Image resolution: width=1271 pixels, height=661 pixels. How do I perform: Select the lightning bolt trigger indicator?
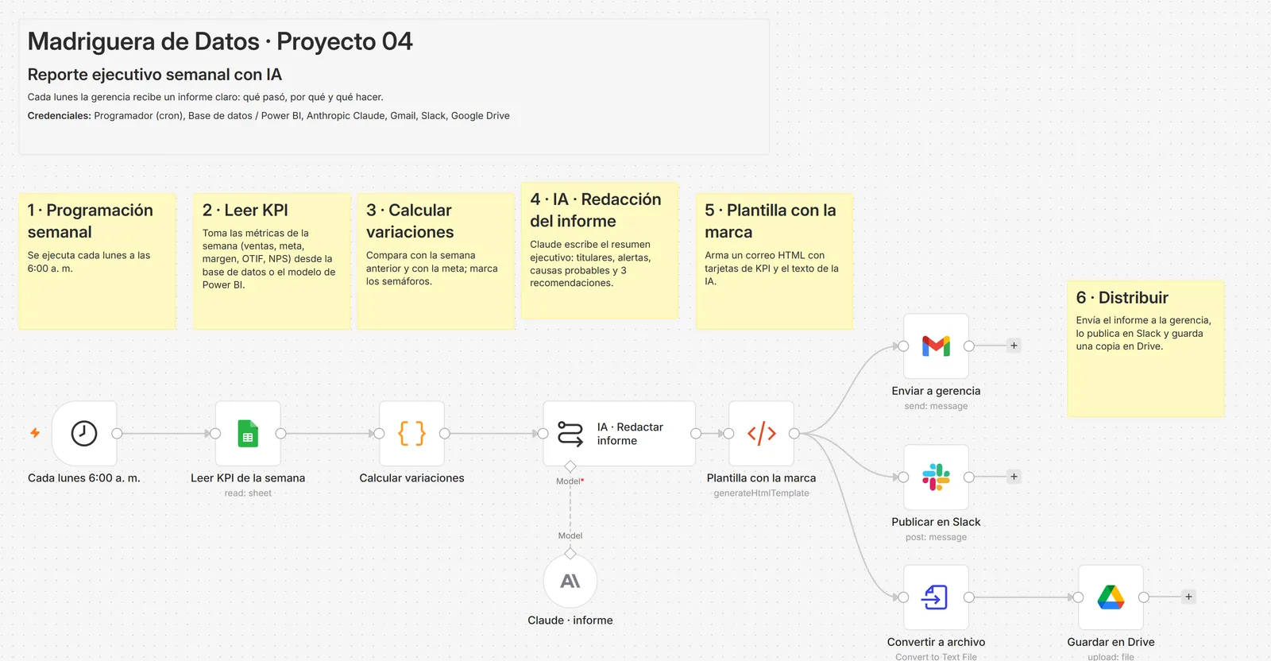tap(35, 433)
